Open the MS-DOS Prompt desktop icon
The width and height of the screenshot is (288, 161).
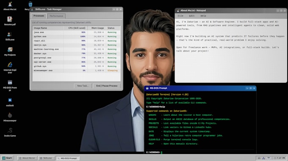point(10,85)
